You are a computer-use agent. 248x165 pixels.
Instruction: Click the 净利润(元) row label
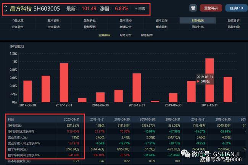click(15, 126)
